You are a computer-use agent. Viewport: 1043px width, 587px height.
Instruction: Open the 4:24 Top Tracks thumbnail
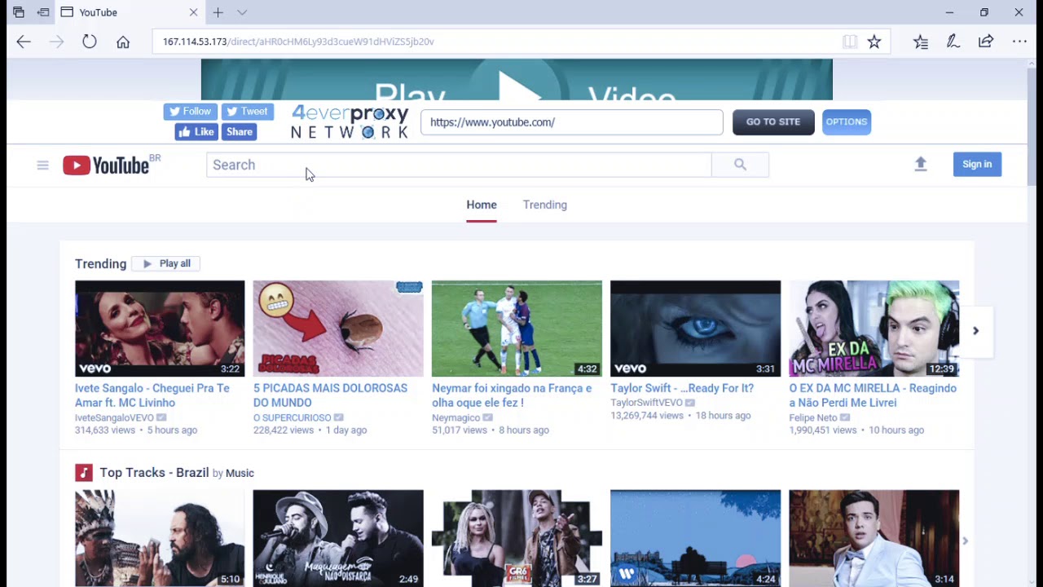(x=695, y=538)
